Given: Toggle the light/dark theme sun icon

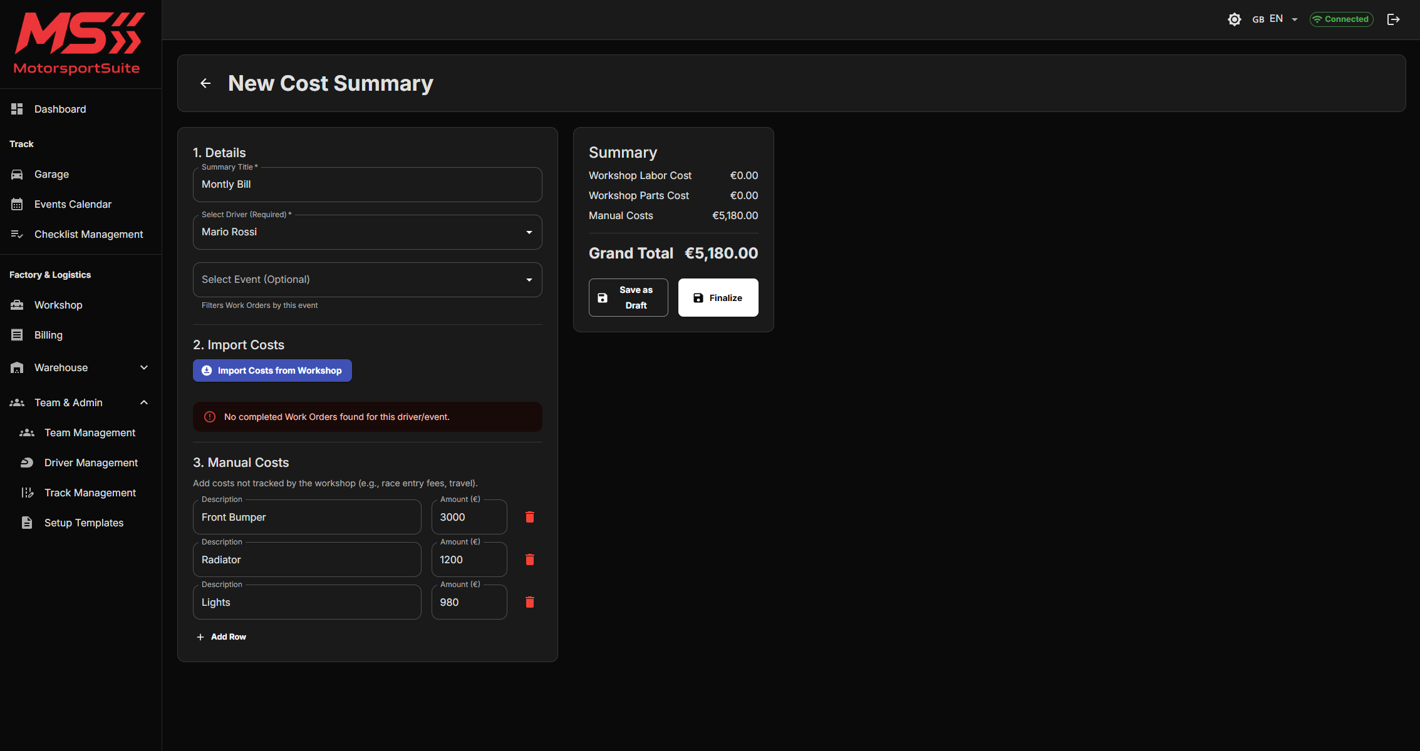Looking at the screenshot, I should point(1234,19).
